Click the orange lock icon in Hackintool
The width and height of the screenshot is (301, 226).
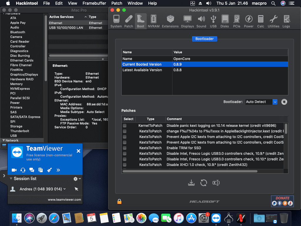point(119,201)
